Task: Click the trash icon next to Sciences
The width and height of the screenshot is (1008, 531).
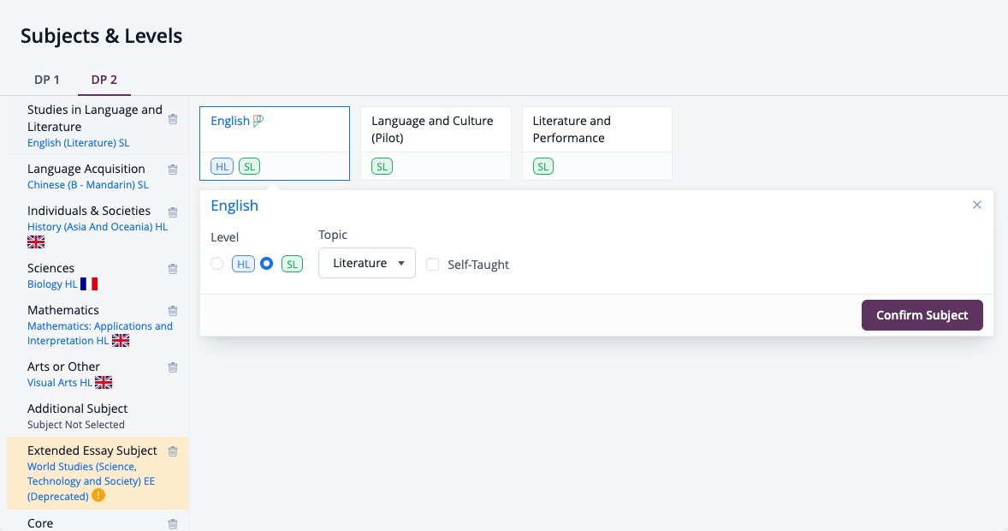Action: point(172,269)
